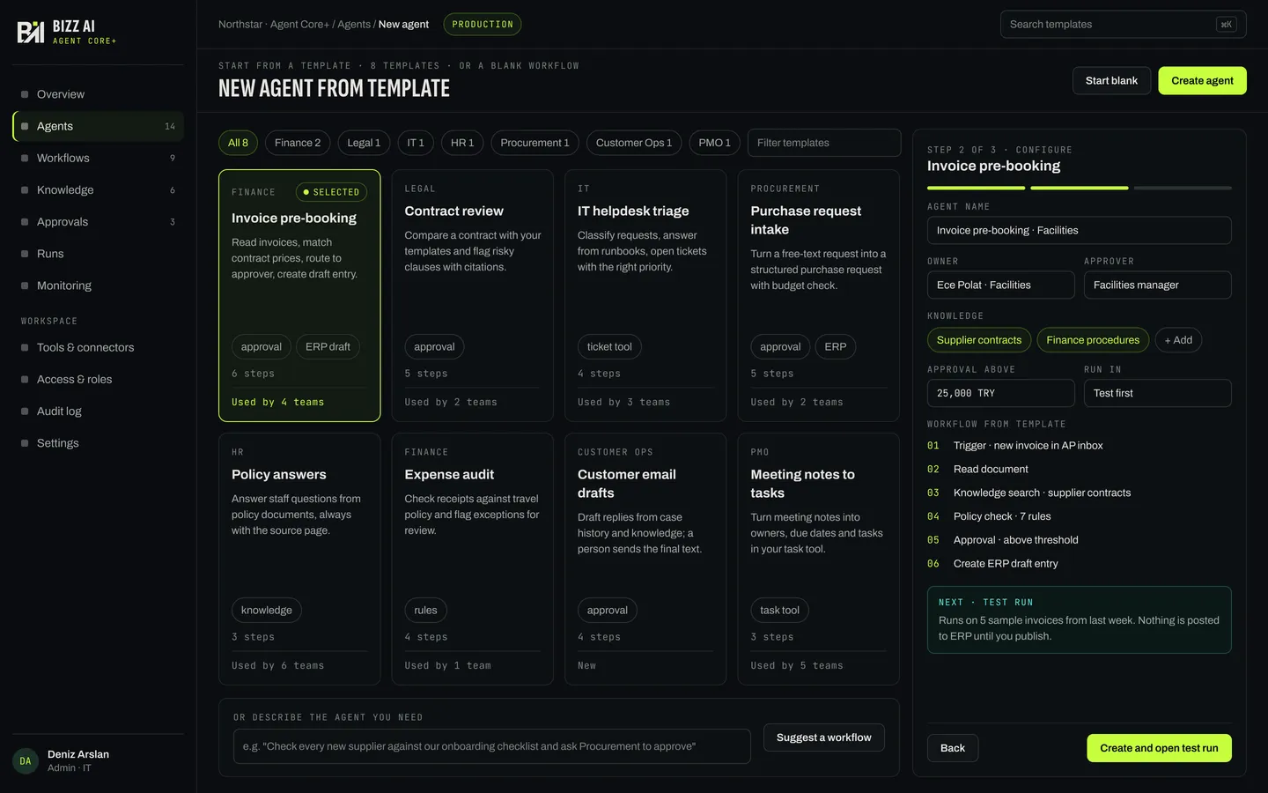Choose the Policy answers template
The image size is (1268, 793).
pos(299,560)
